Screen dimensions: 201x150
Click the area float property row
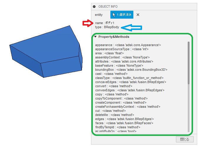pyautogui.click(x=109, y=53)
